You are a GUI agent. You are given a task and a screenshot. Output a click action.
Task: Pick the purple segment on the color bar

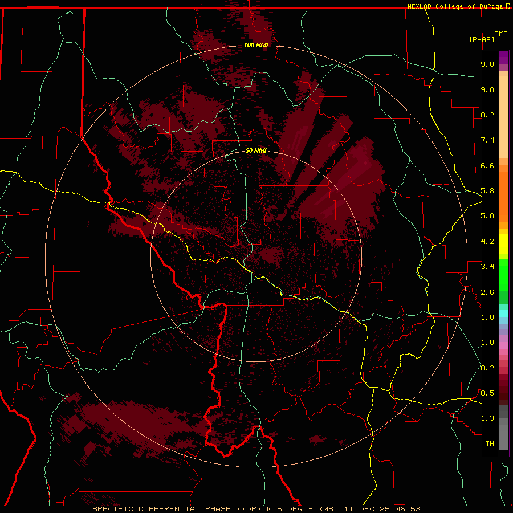click(x=503, y=57)
